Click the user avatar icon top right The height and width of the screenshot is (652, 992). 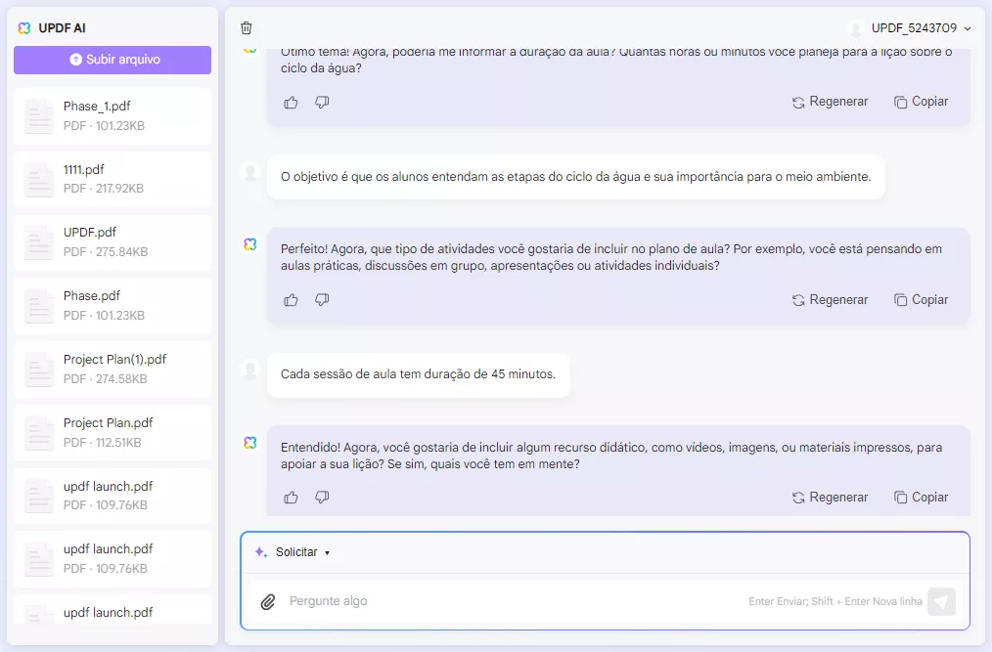[857, 28]
